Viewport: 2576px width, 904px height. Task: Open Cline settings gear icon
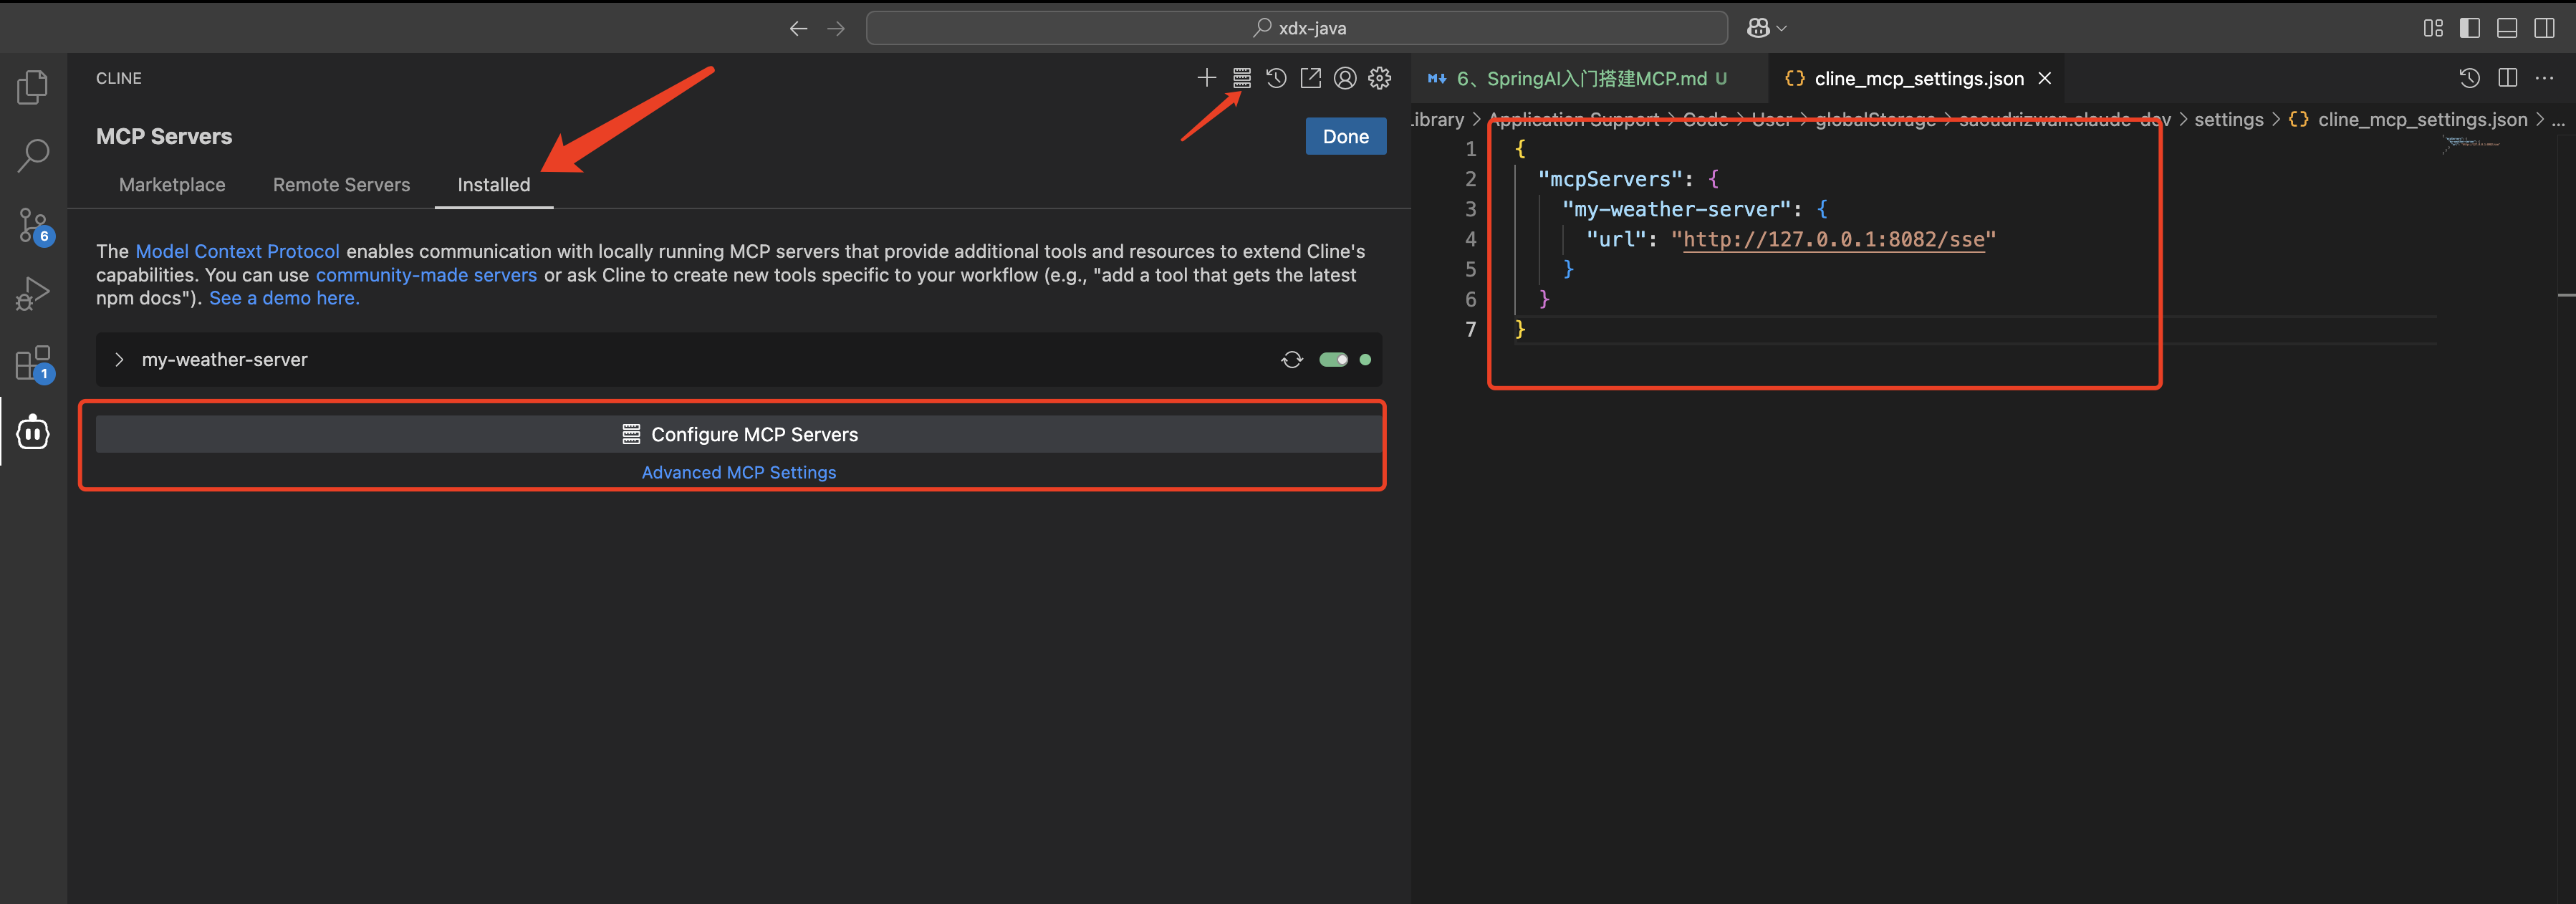coord(1379,78)
